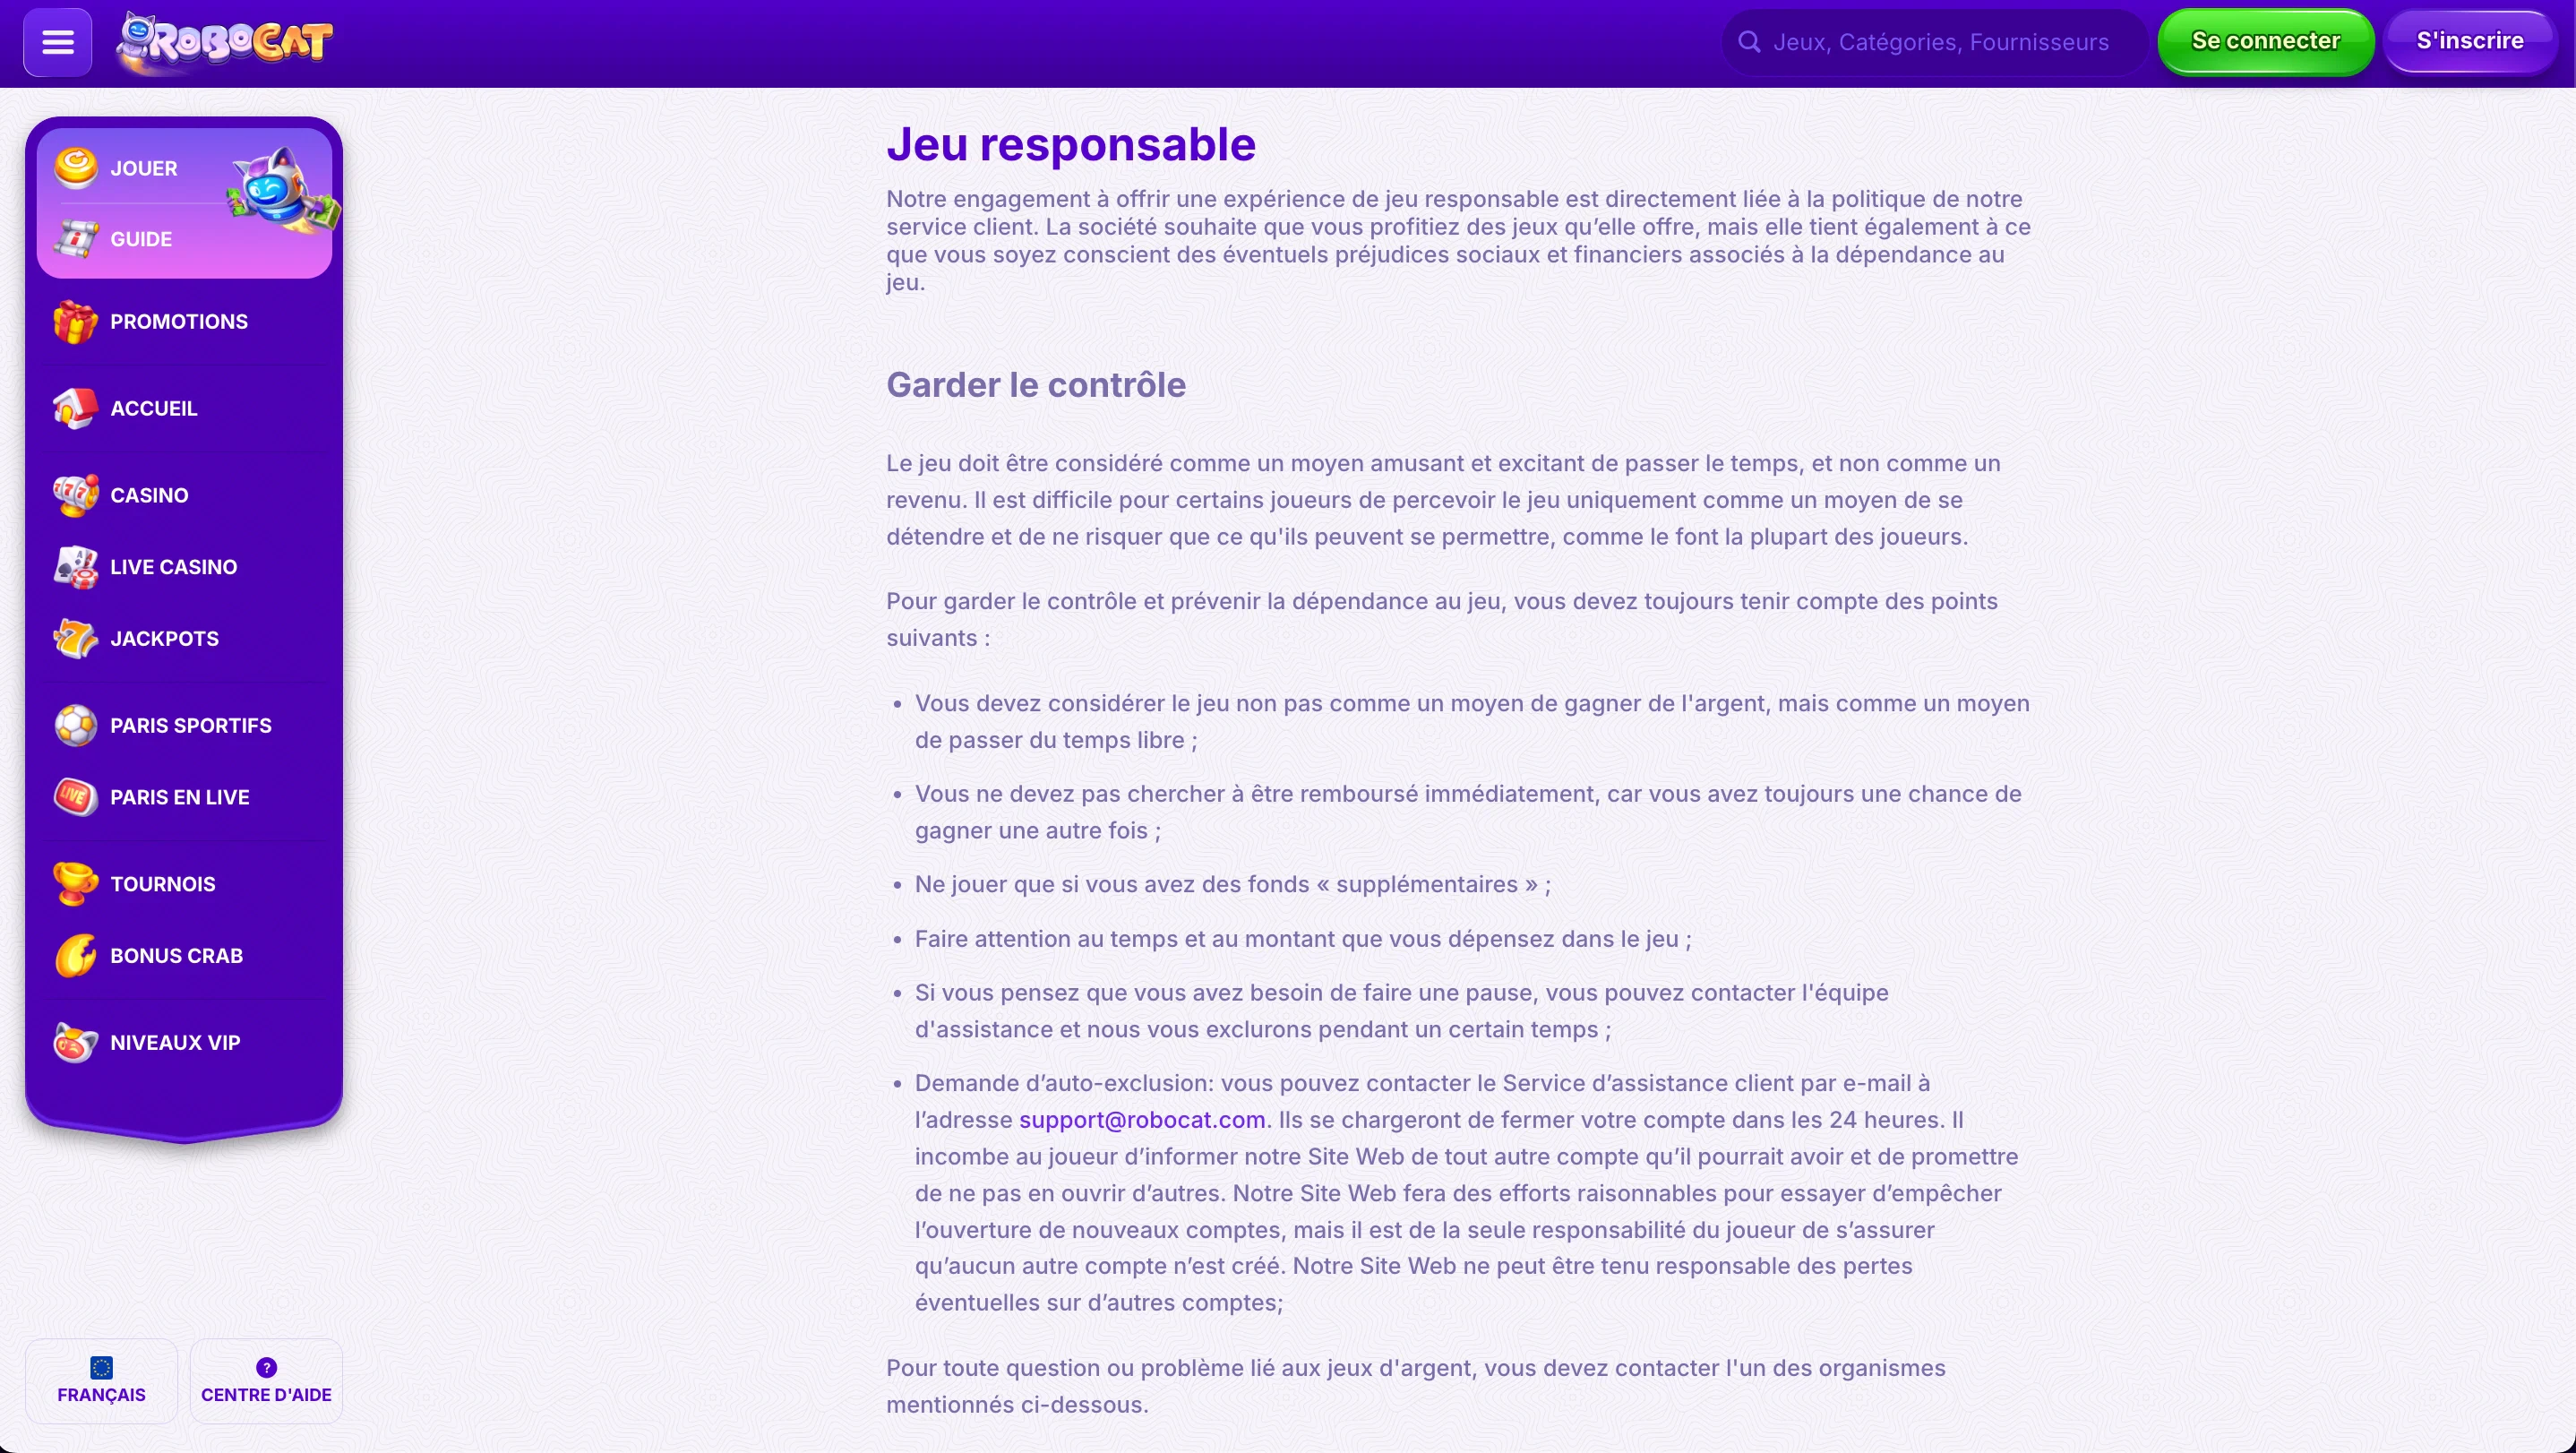Click the Live Casino cards icon
This screenshot has width=2576, height=1453.
(76, 567)
